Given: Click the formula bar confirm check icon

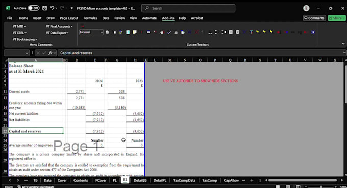Looking at the screenshot, I should point(44,53).
